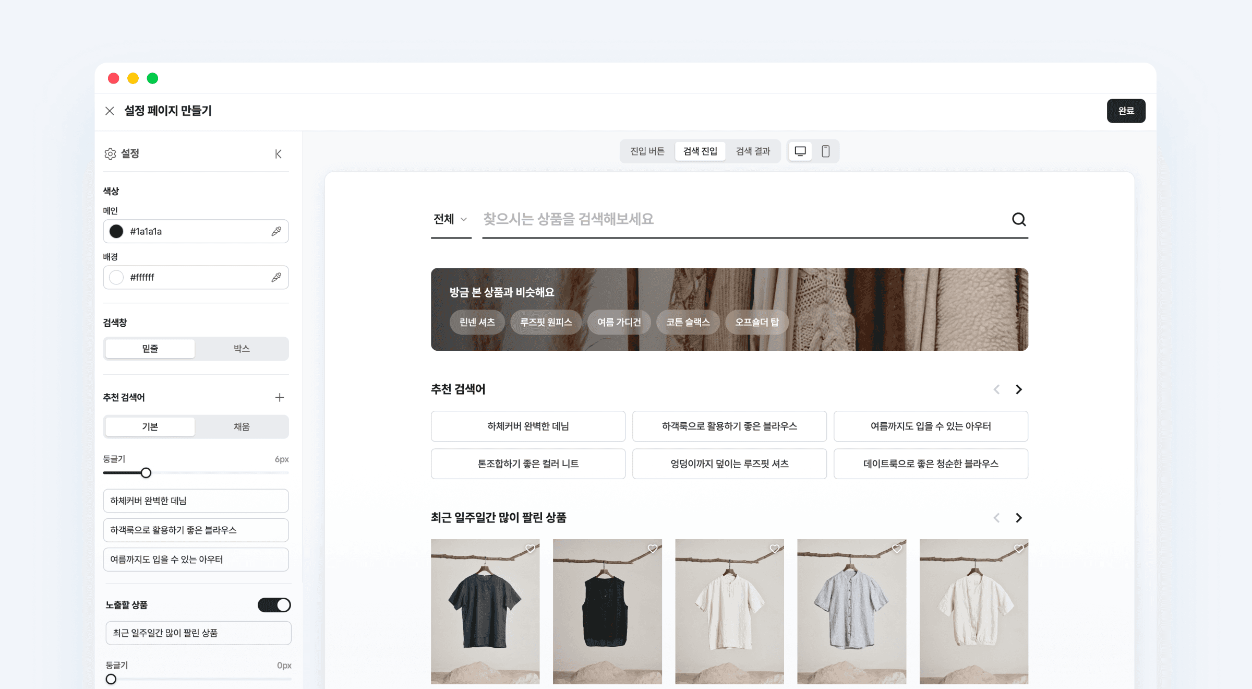Edit the 하체커버 완벽한 데님 keyword field
This screenshot has width=1252, height=689.
point(196,501)
